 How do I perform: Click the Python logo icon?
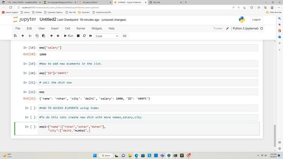(x=242, y=19)
